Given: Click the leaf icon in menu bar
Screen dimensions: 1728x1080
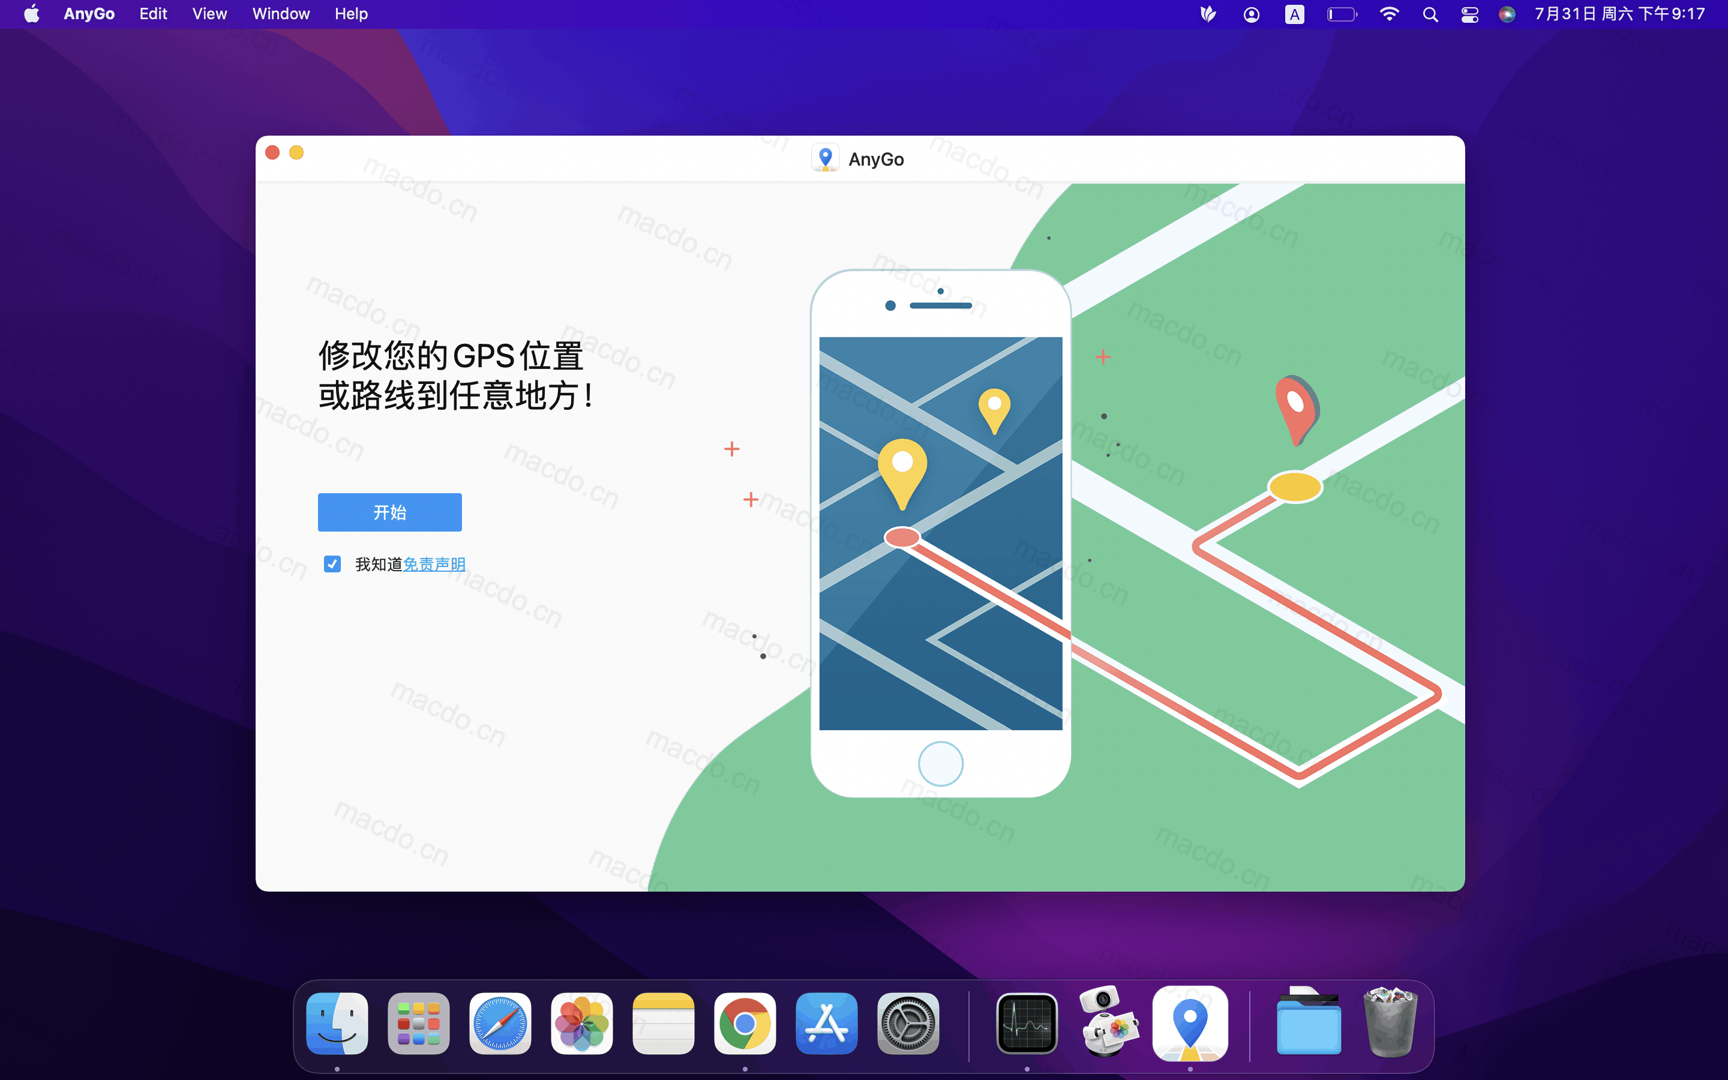Looking at the screenshot, I should pyautogui.click(x=1208, y=14).
